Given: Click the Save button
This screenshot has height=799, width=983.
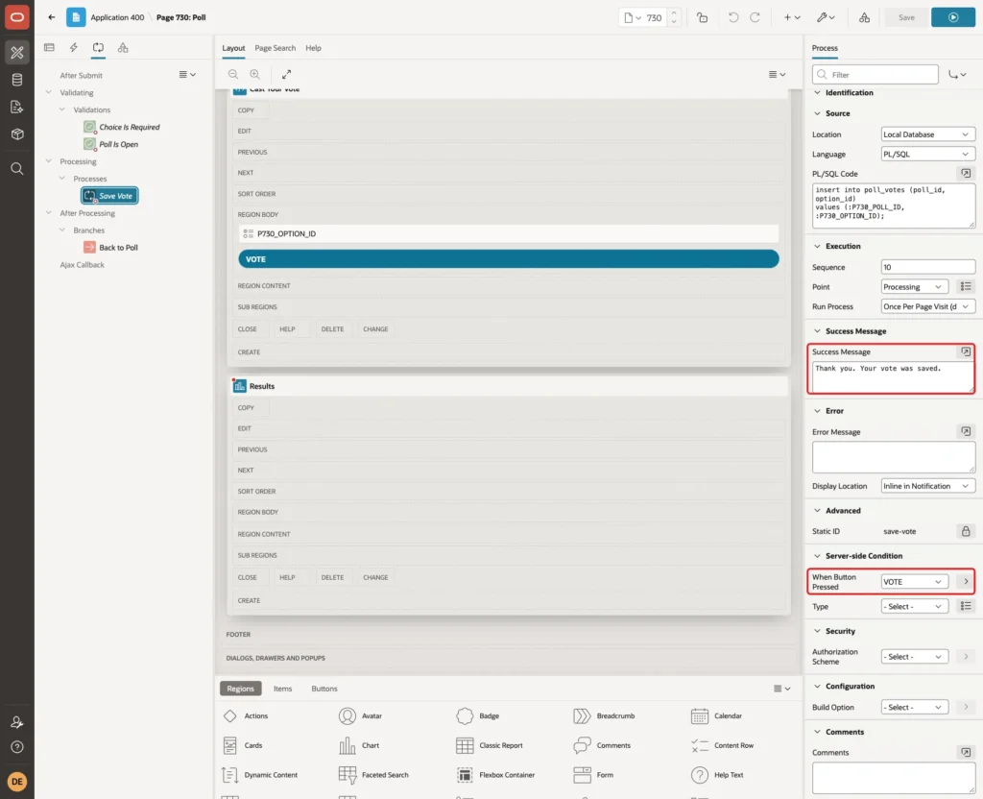Looking at the screenshot, I should pos(906,17).
